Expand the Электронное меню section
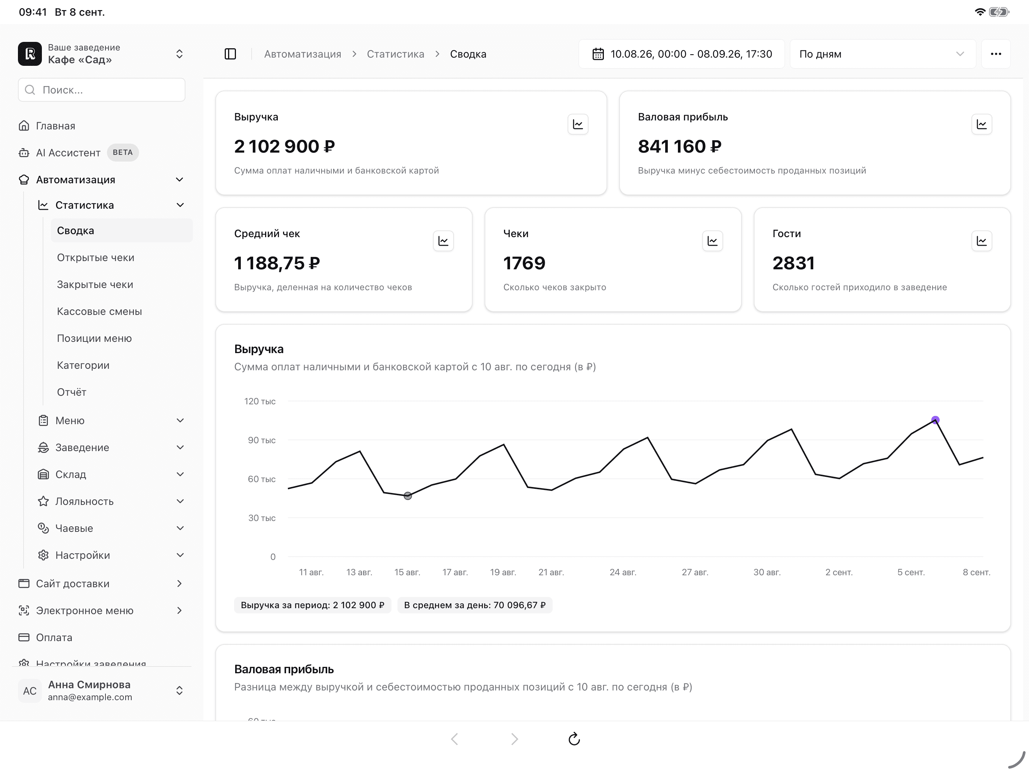This screenshot has height=772, width=1029. click(102, 610)
